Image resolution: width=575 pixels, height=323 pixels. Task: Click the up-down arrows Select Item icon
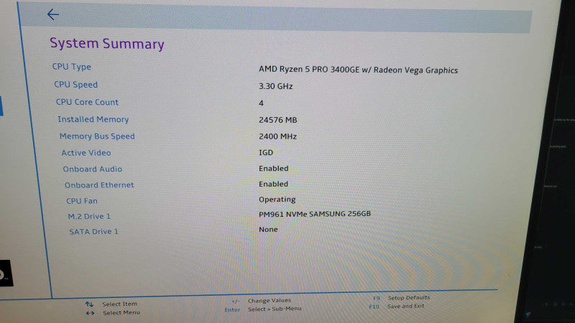pyautogui.click(x=89, y=304)
